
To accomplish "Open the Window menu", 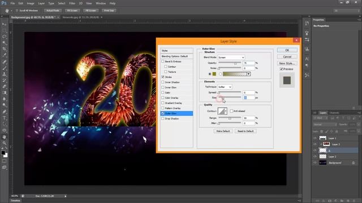I will 101,3.
